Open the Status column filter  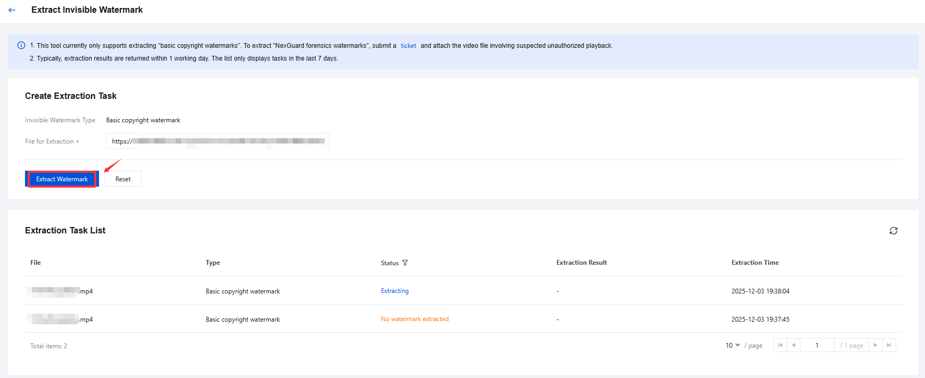click(x=405, y=263)
